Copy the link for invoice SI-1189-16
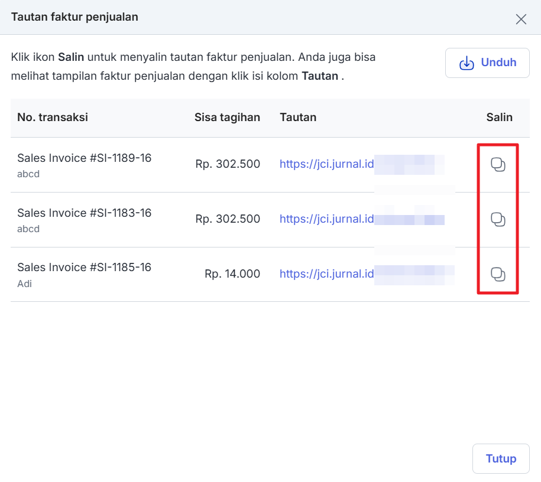541x482 pixels. [498, 165]
